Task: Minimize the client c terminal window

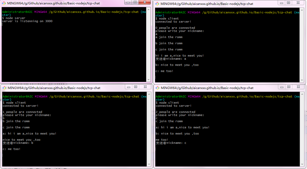Action: [282, 87]
